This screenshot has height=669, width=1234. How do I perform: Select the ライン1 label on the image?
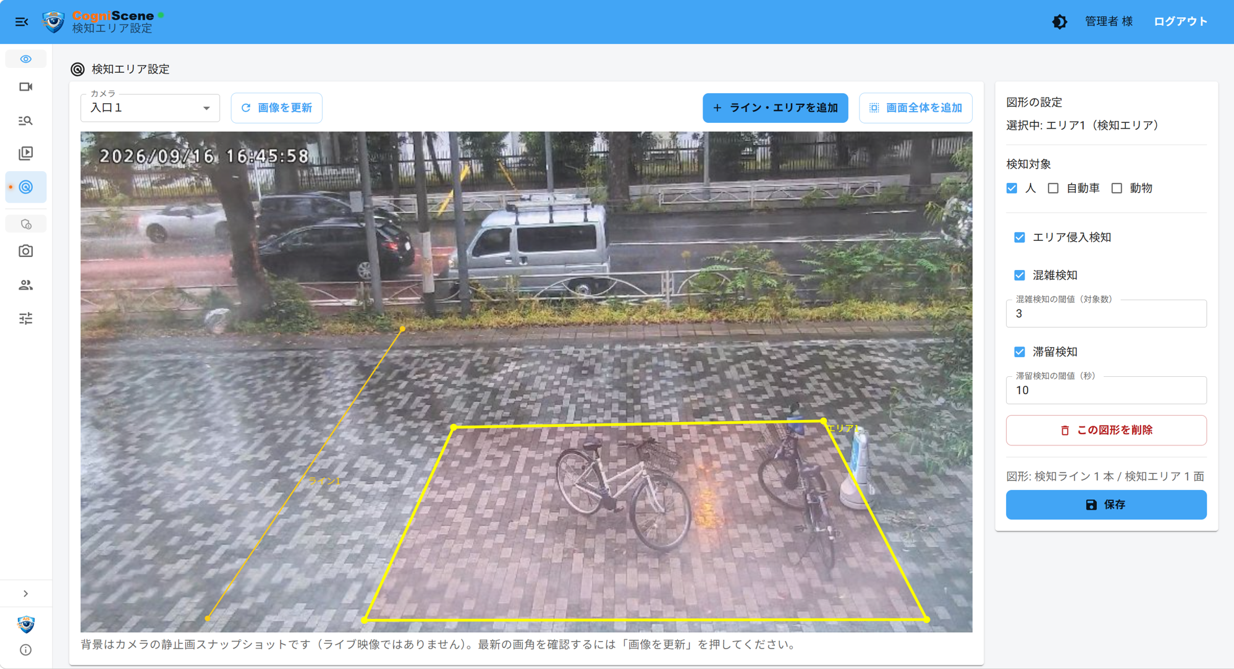[324, 481]
